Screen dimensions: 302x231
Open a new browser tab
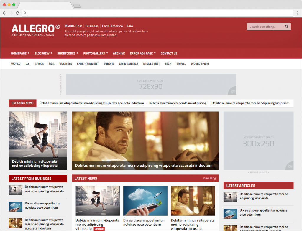76,6
